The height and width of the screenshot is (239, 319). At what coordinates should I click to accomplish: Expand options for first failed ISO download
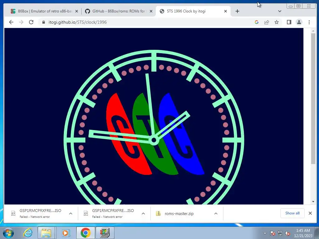71,213
